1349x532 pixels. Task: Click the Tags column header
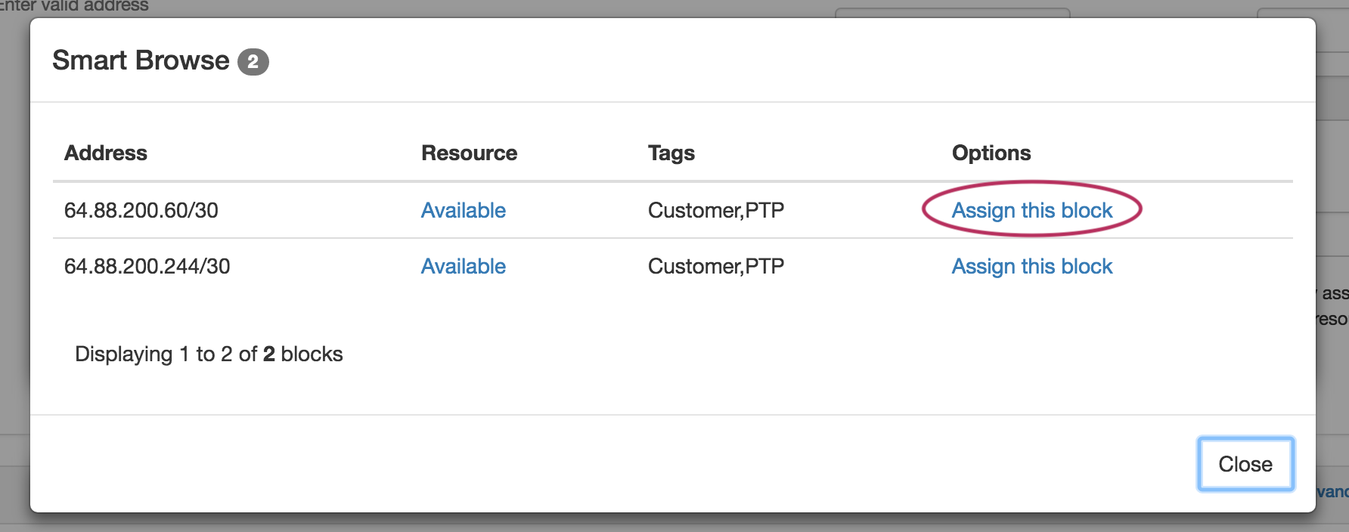pyautogui.click(x=671, y=153)
